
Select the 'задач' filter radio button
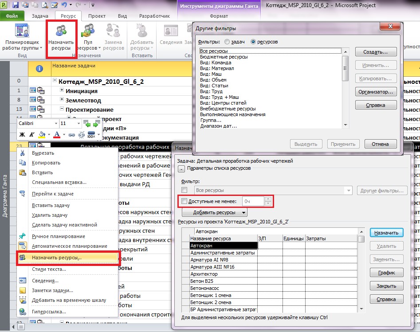click(227, 42)
